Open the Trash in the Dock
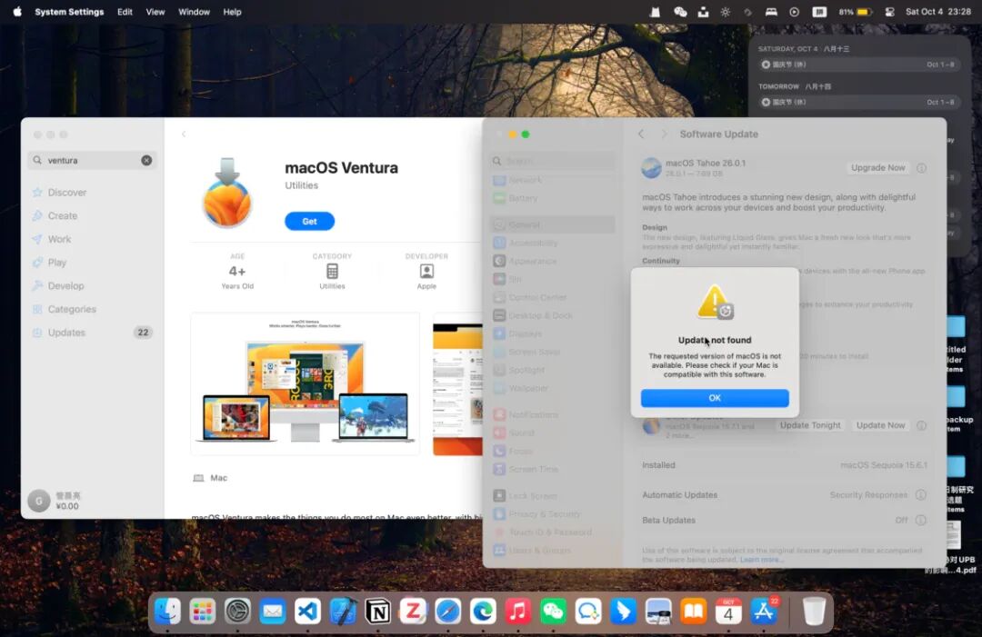 point(814,612)
